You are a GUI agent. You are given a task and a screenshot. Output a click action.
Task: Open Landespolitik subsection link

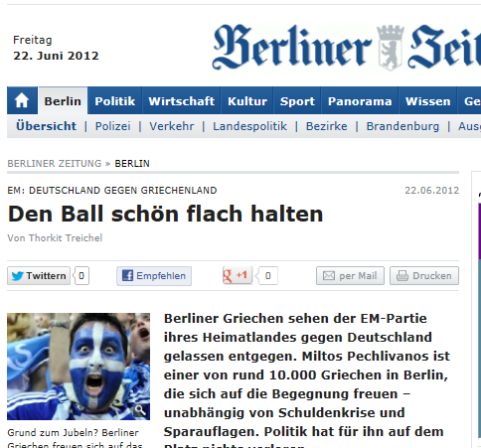click(249, 126)
